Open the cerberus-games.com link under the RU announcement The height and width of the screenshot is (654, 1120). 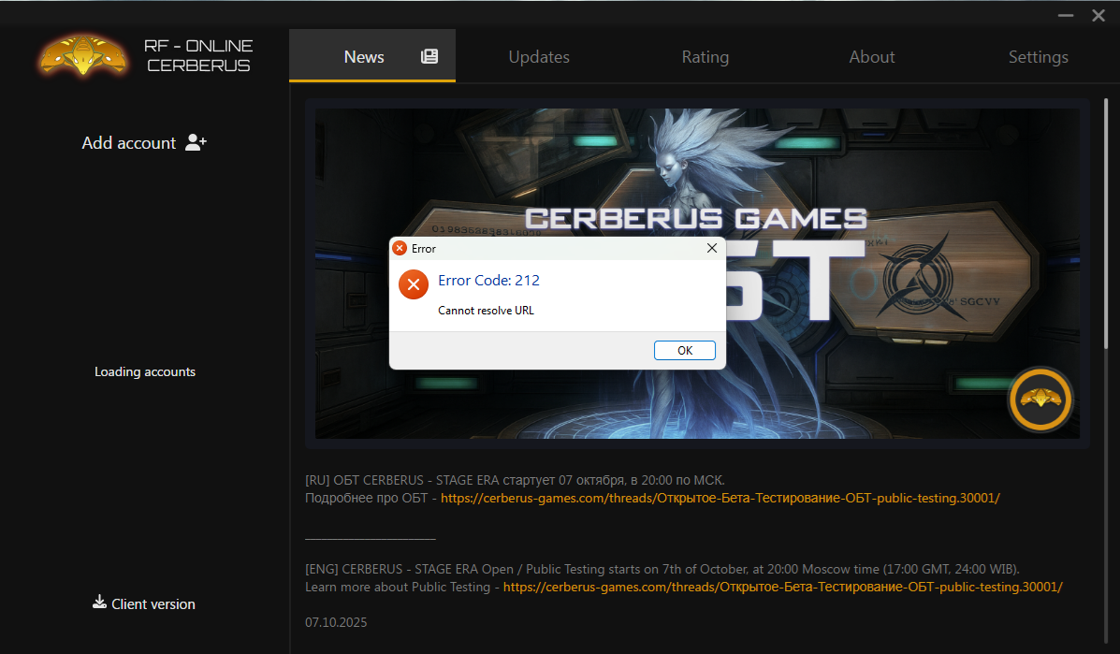(x=720, y=498)
